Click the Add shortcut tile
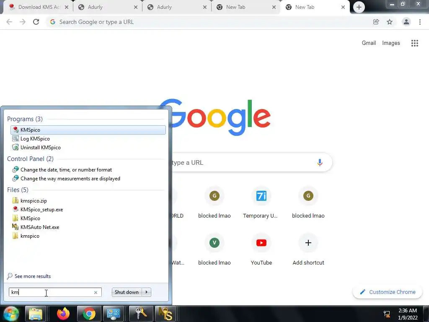This screenshot has height=322, width=429. point(308,250)
